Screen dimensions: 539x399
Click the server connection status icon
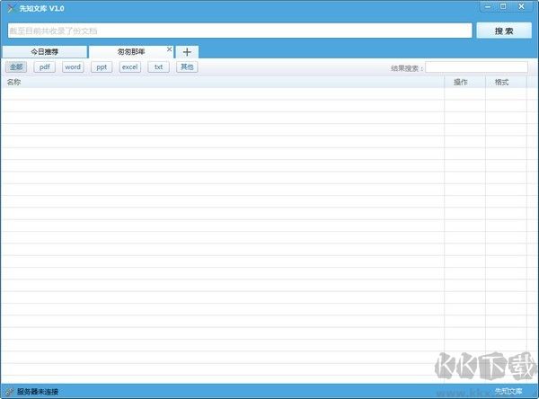pos(9,392)
